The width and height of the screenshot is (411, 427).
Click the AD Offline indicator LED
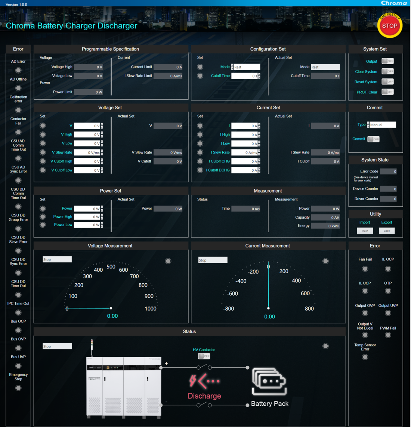tap(18, 88)
